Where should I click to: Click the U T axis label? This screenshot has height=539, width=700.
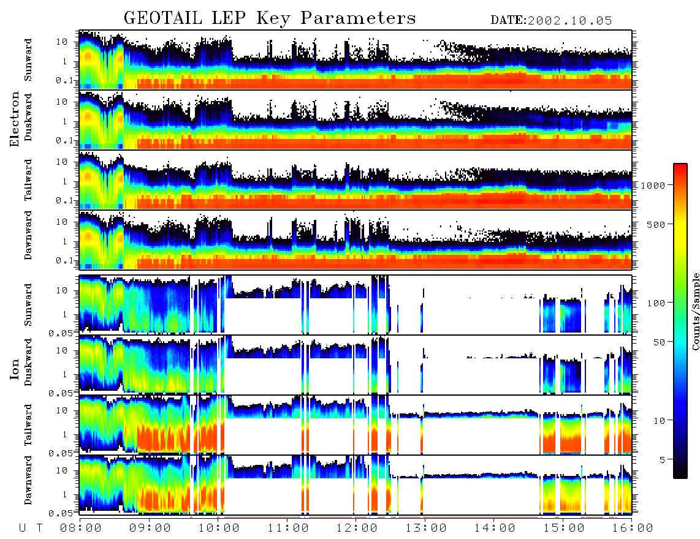31,528
